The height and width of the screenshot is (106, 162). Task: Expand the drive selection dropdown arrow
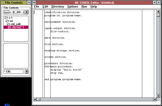(27, 12)
